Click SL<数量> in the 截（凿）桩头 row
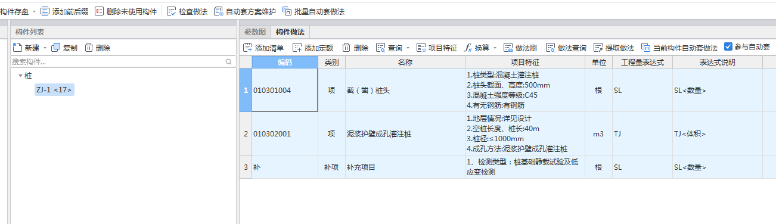 (717, 91)
